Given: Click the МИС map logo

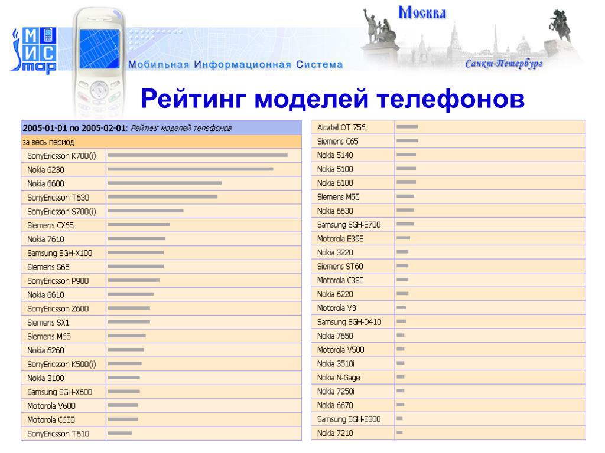Looking at the screenshot, I should (34, 50).
